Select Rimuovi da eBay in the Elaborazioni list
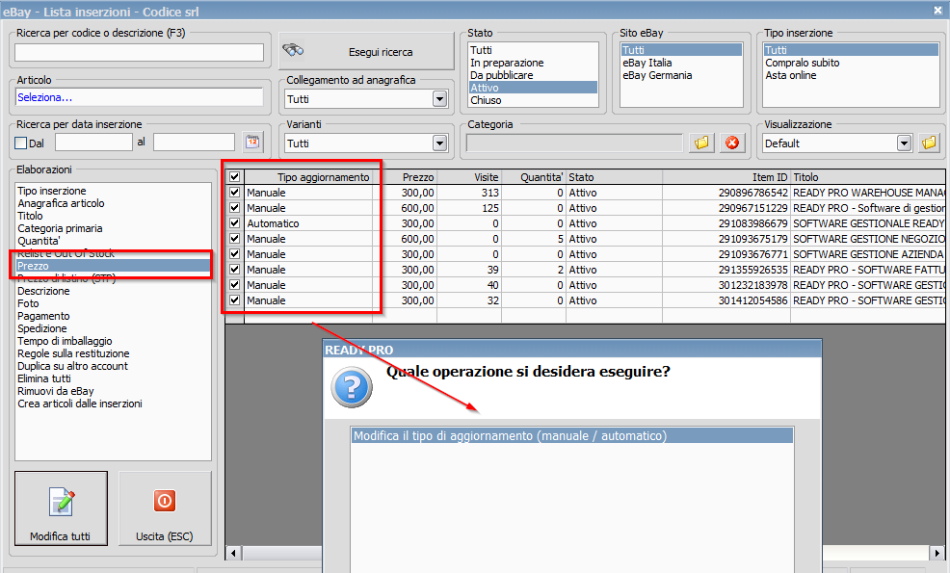Screen dimensions: 950x573 pos(114,391)
